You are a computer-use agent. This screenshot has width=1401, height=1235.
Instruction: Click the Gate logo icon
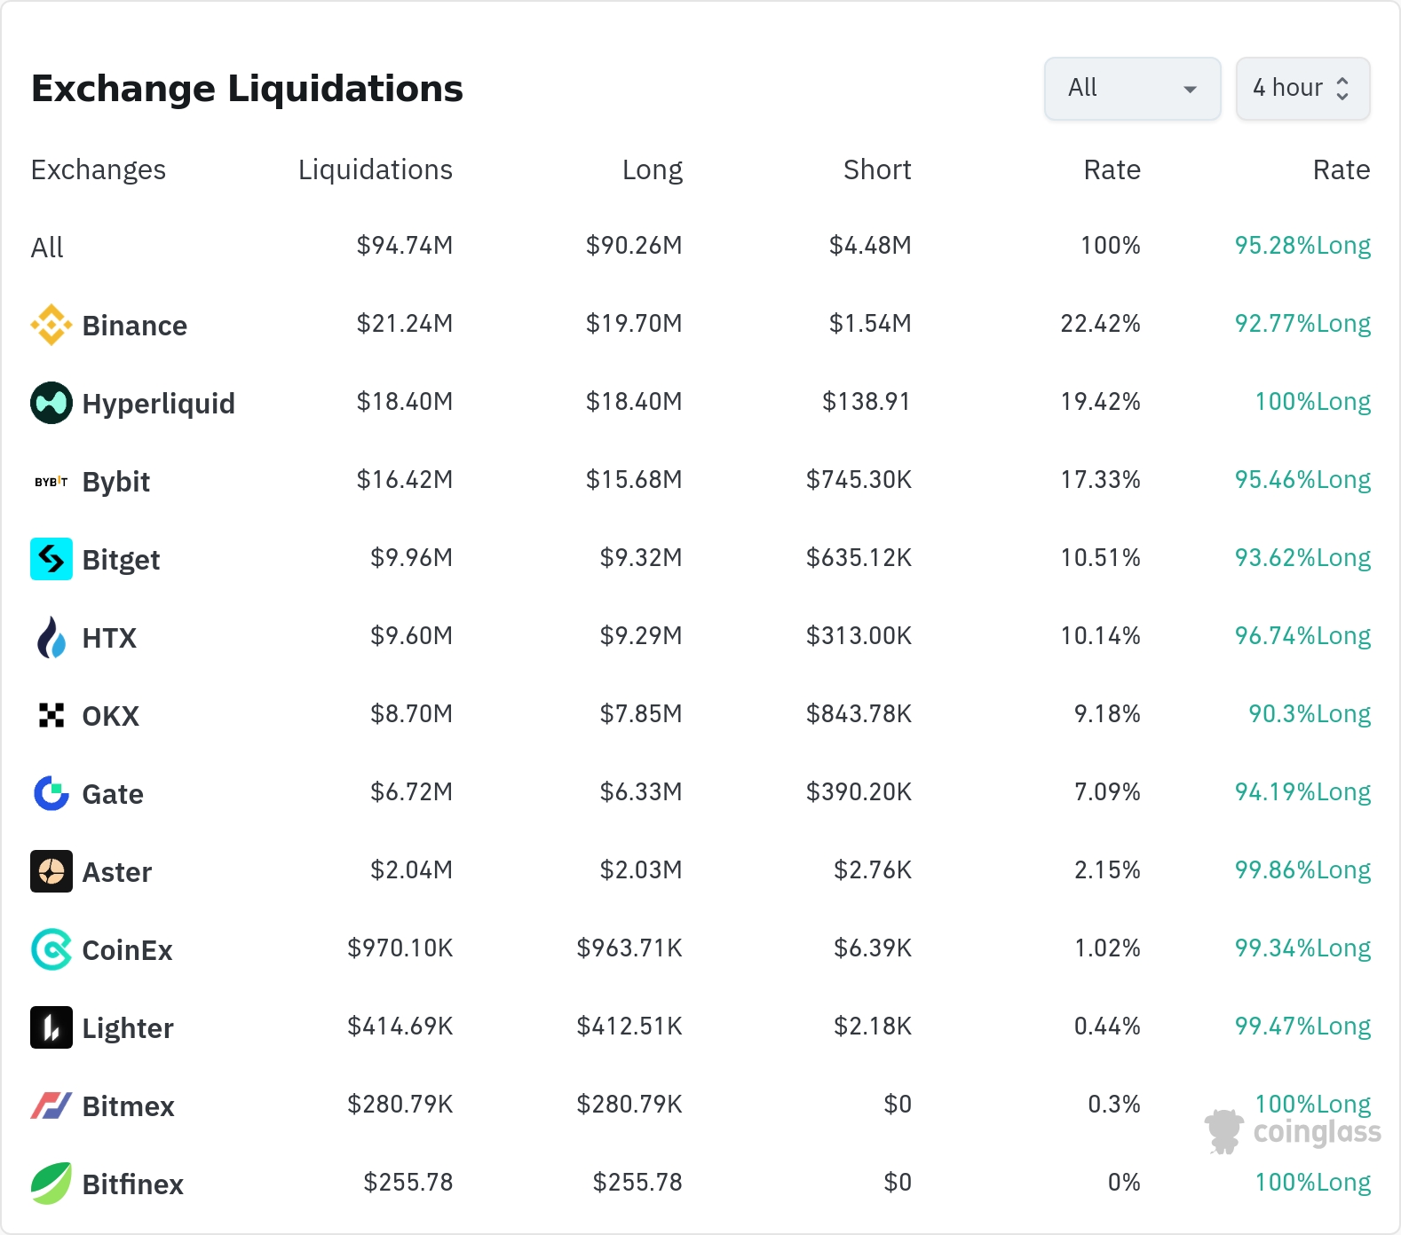pyautogui.click(x=51, y=793)
